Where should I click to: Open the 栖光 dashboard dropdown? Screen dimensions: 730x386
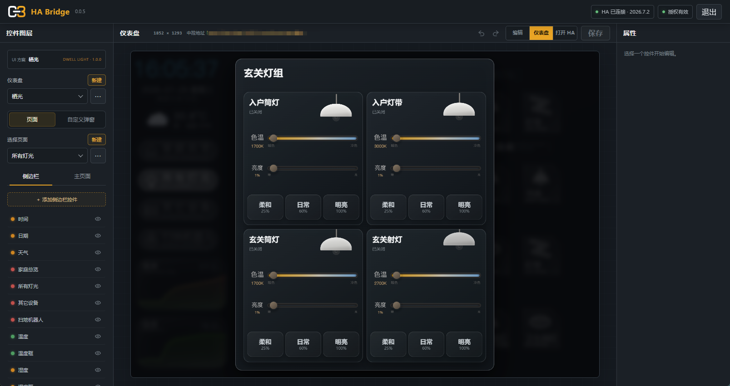(x=47, y=96)
